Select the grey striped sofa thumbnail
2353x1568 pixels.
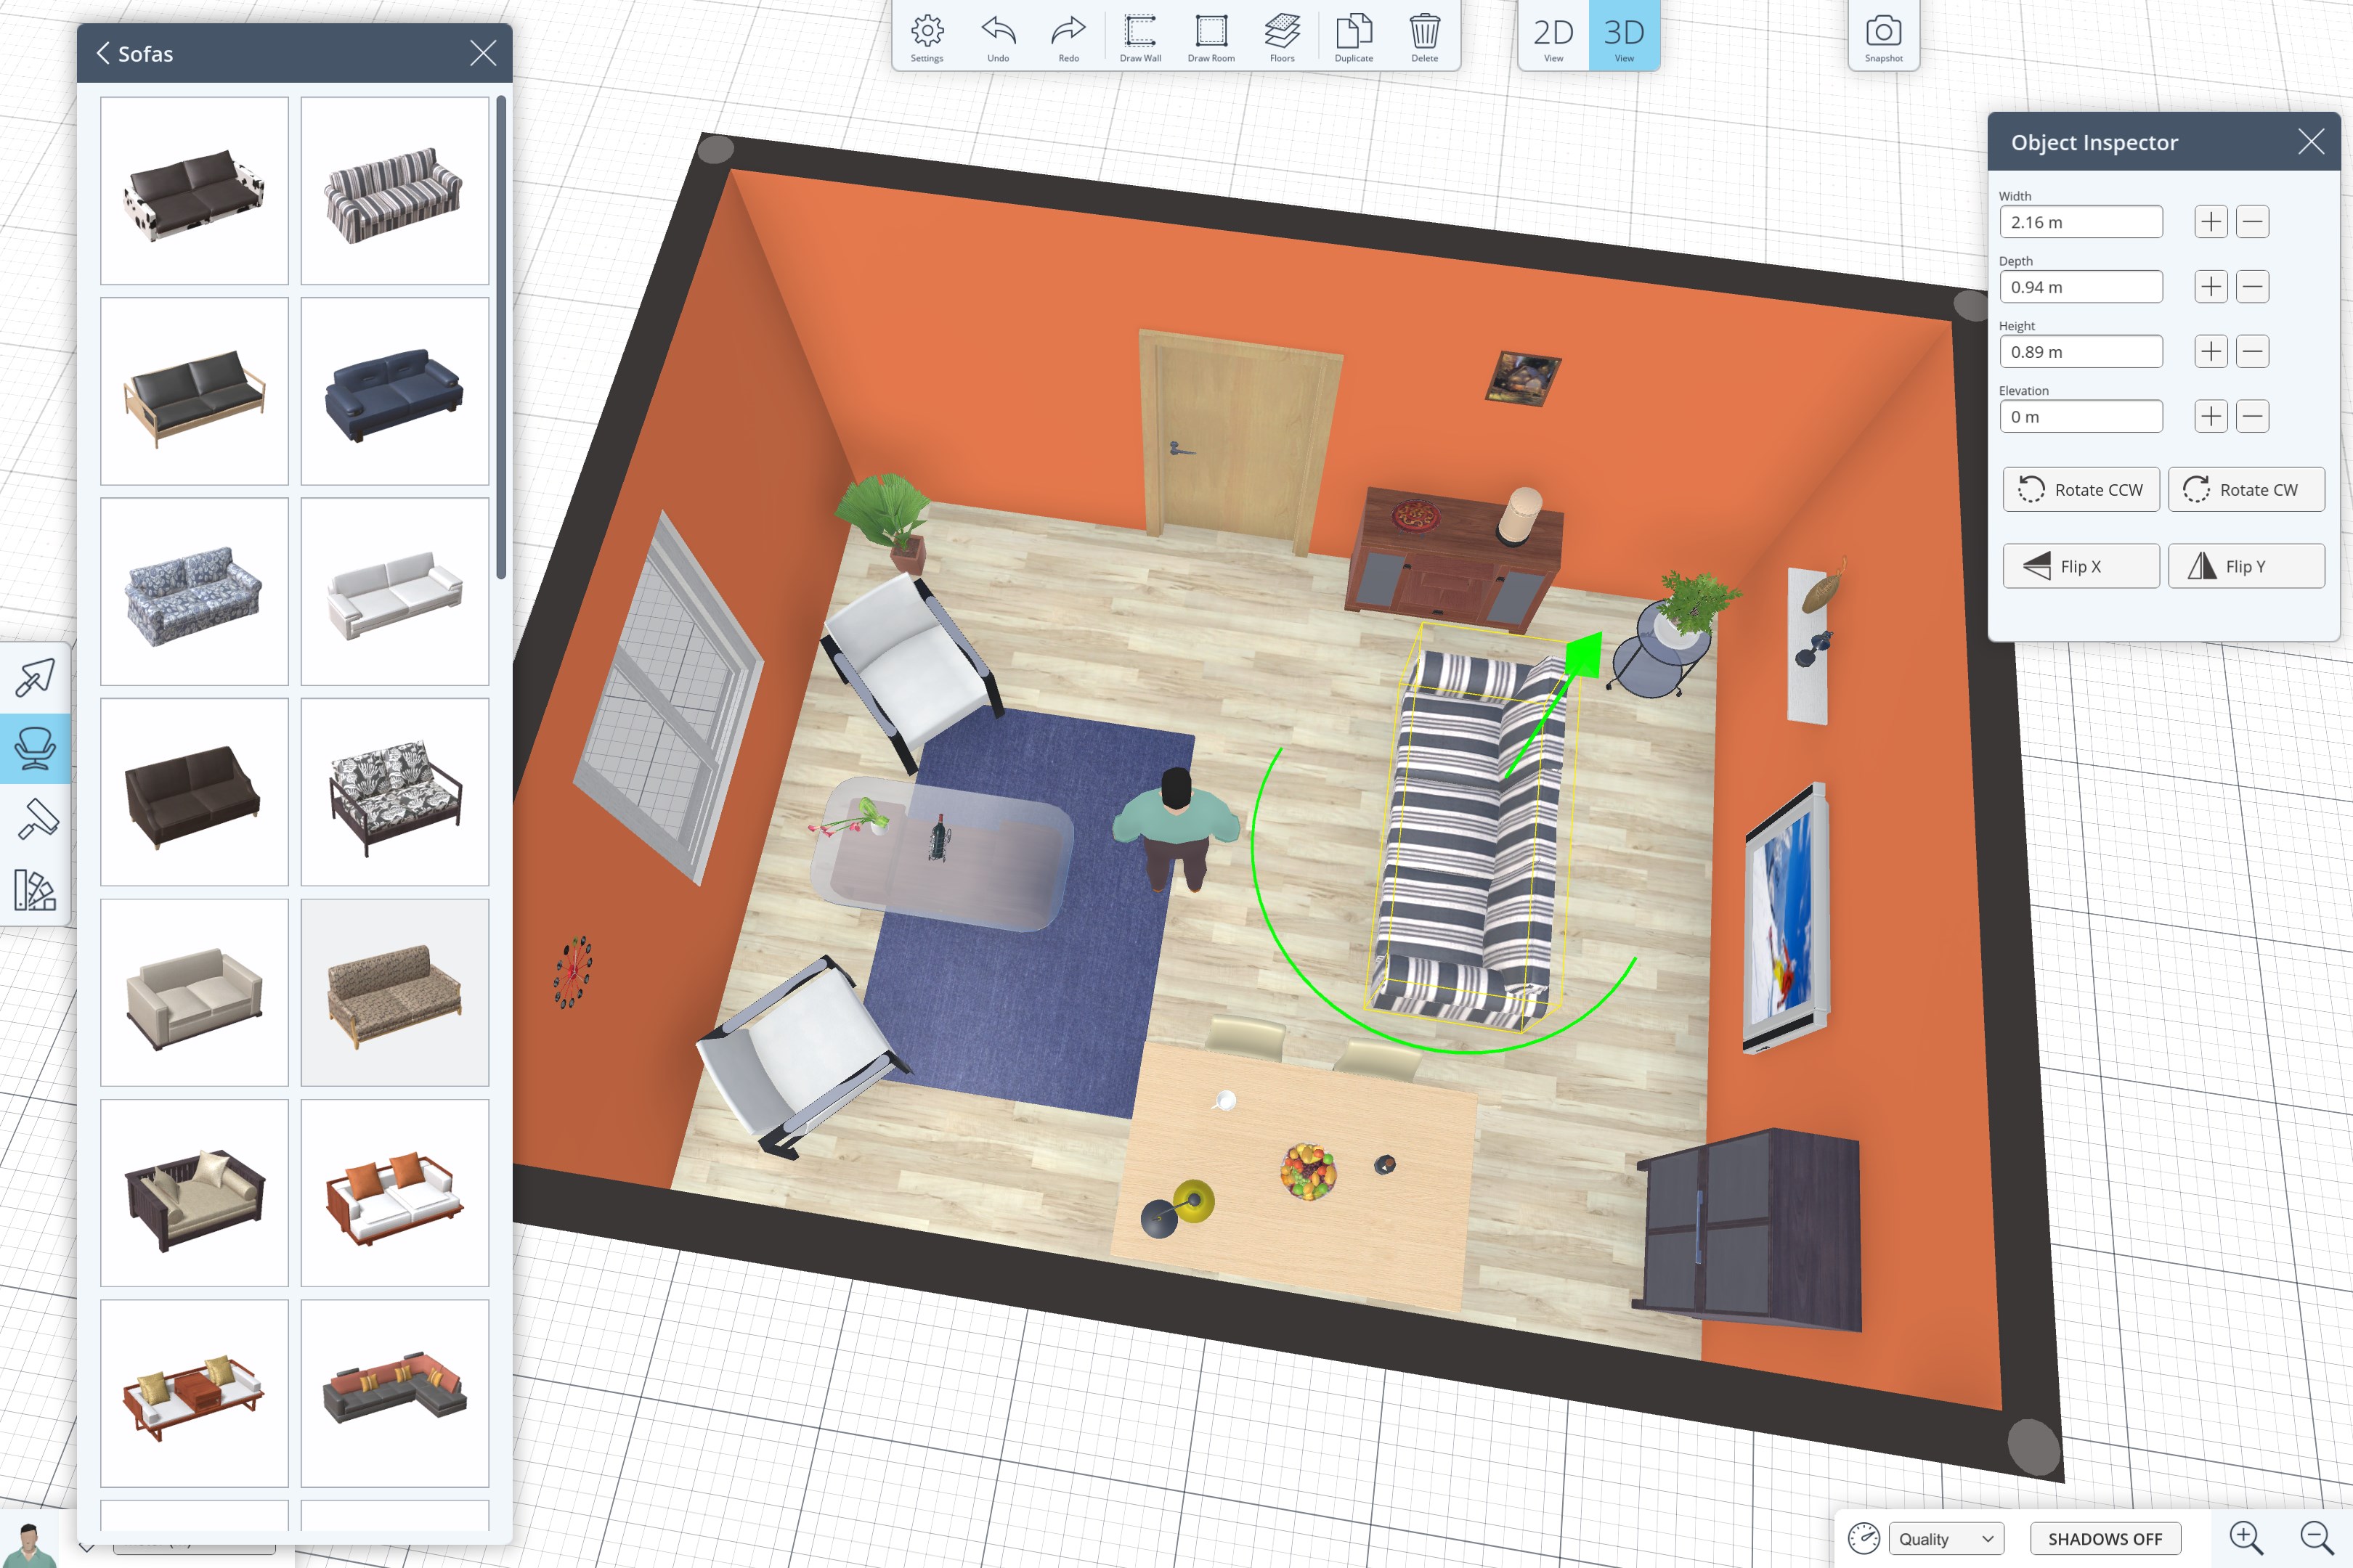[x=395, y=191]
